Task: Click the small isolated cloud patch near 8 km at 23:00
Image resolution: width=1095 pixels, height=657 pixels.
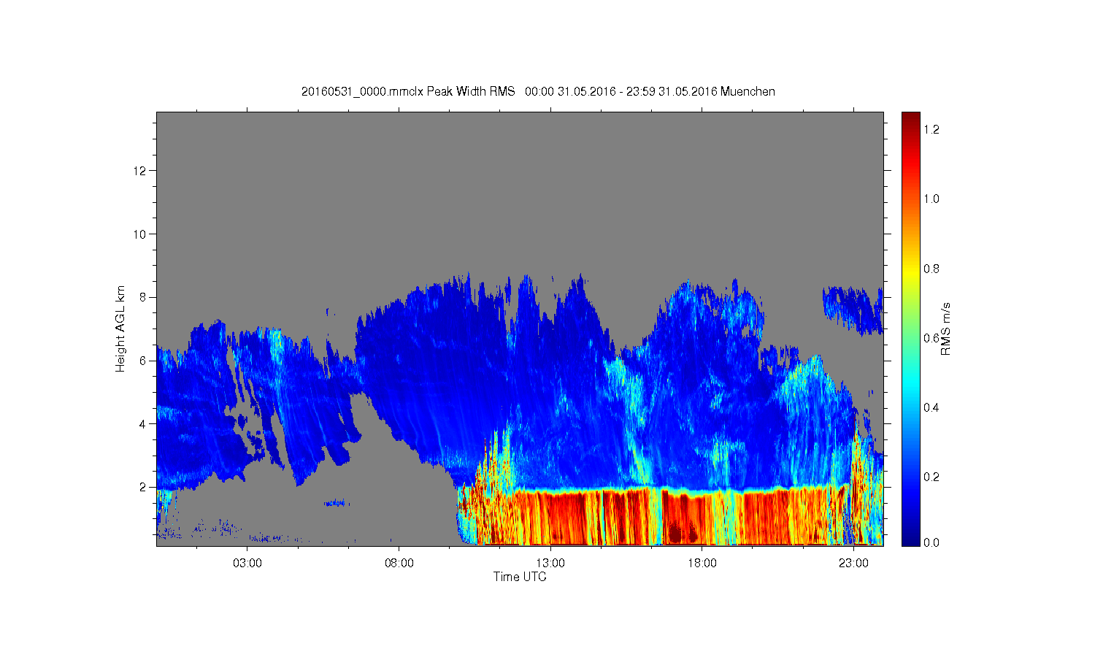Action: coord(853,310)
